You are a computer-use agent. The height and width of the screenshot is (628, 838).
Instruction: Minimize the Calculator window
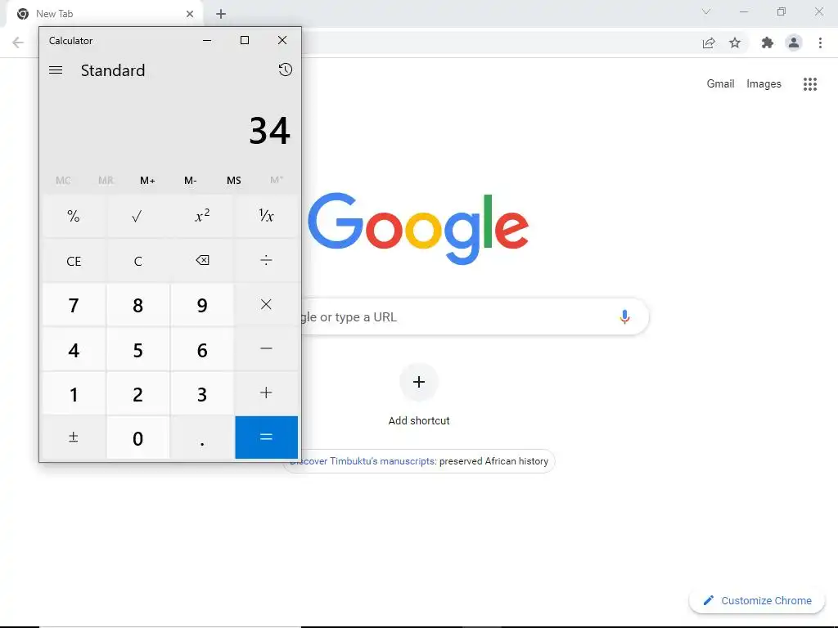pyautogui.click(x=207, y=40)
